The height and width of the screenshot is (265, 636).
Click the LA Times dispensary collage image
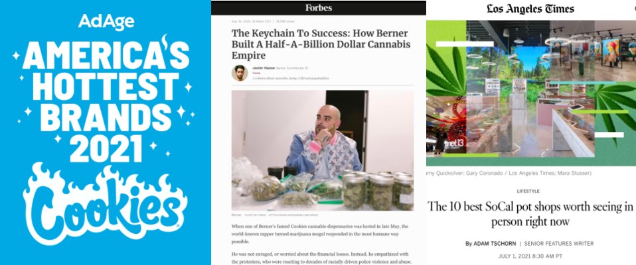(x=531, y=93)
